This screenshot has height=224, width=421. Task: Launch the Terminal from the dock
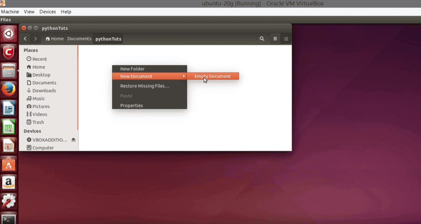point(9,218)
